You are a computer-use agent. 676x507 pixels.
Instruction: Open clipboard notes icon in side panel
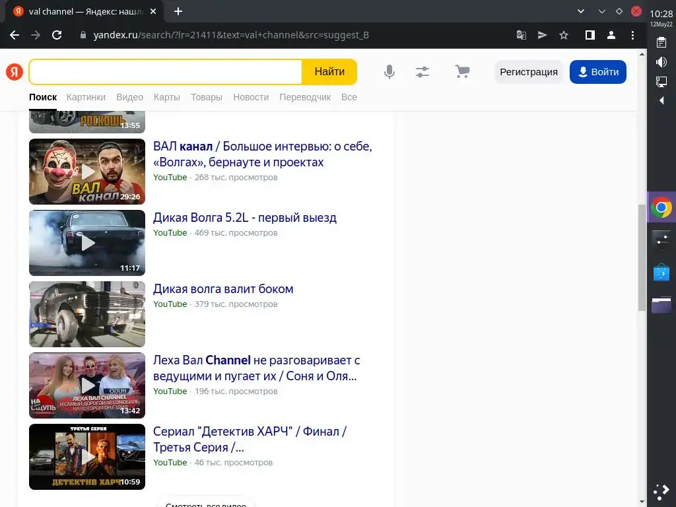tap(661, 42)
